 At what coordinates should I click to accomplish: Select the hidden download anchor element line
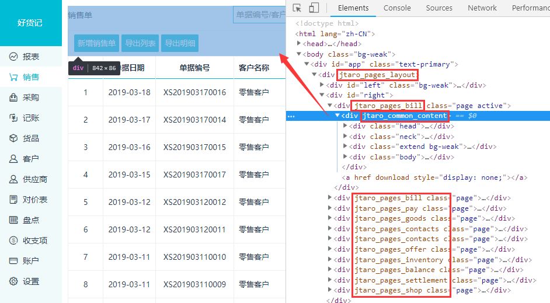434,177
